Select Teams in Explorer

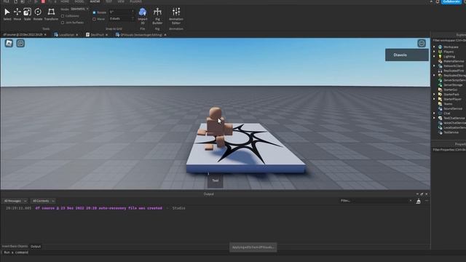click(448, 104)
